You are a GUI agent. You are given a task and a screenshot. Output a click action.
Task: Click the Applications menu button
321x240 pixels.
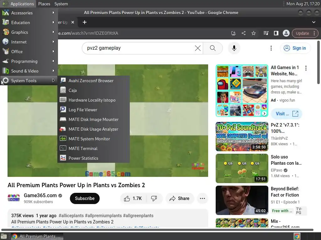click(18, 4)
